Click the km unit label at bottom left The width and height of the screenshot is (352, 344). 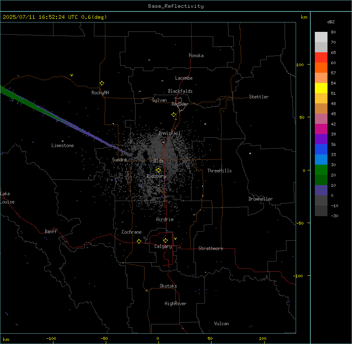point(6,339)
